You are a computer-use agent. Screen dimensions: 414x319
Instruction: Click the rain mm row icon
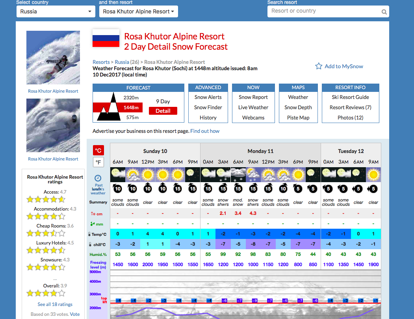93,224
